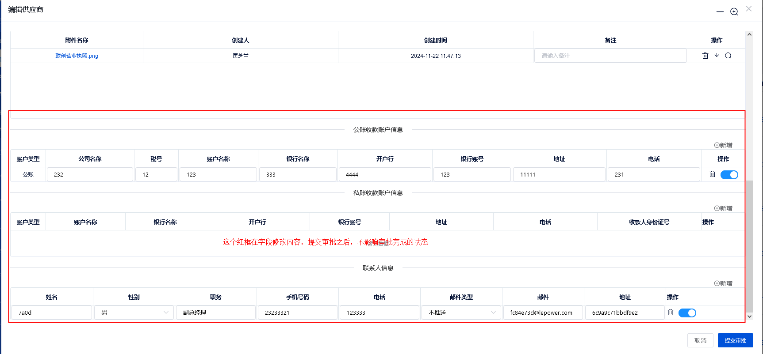The image size is (763, 354).
Task: Toggle the 公账 account enable switch
Action: (729, 175)
